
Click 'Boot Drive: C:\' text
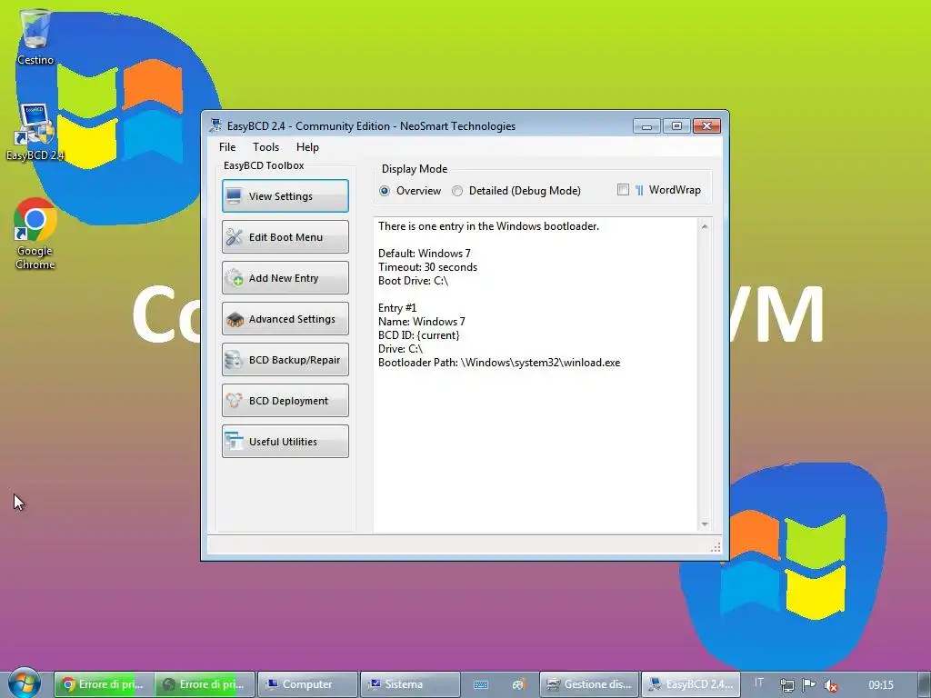pyautogui.click(x=413, y=281)
